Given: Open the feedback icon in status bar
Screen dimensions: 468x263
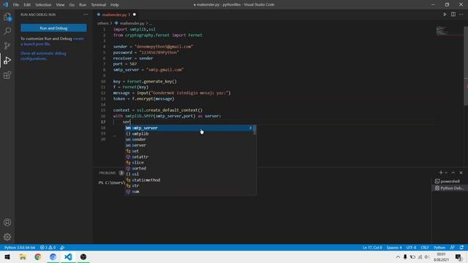Looking at the screenshot, I should click(453, 248).
